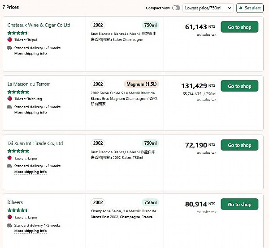
Task: Open the Lowest price/750ml sort dropdown
Action: click(208, 8)
